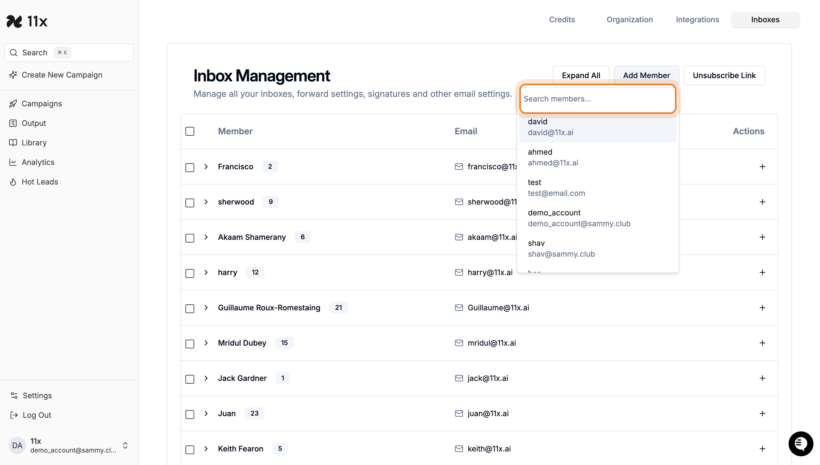Viewport: 820px width, 465px height.
Task: Click the Hot Leads flame icon
Action: pyautogui.click(x=13, y=182)
